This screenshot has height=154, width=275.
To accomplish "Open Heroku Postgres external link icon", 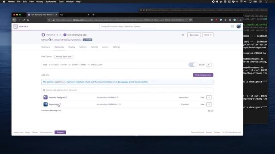I will point(66,97).
